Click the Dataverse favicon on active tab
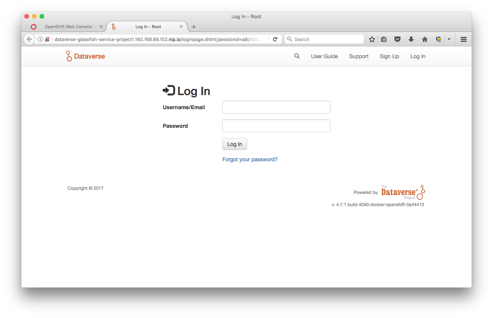 point(113,27)
